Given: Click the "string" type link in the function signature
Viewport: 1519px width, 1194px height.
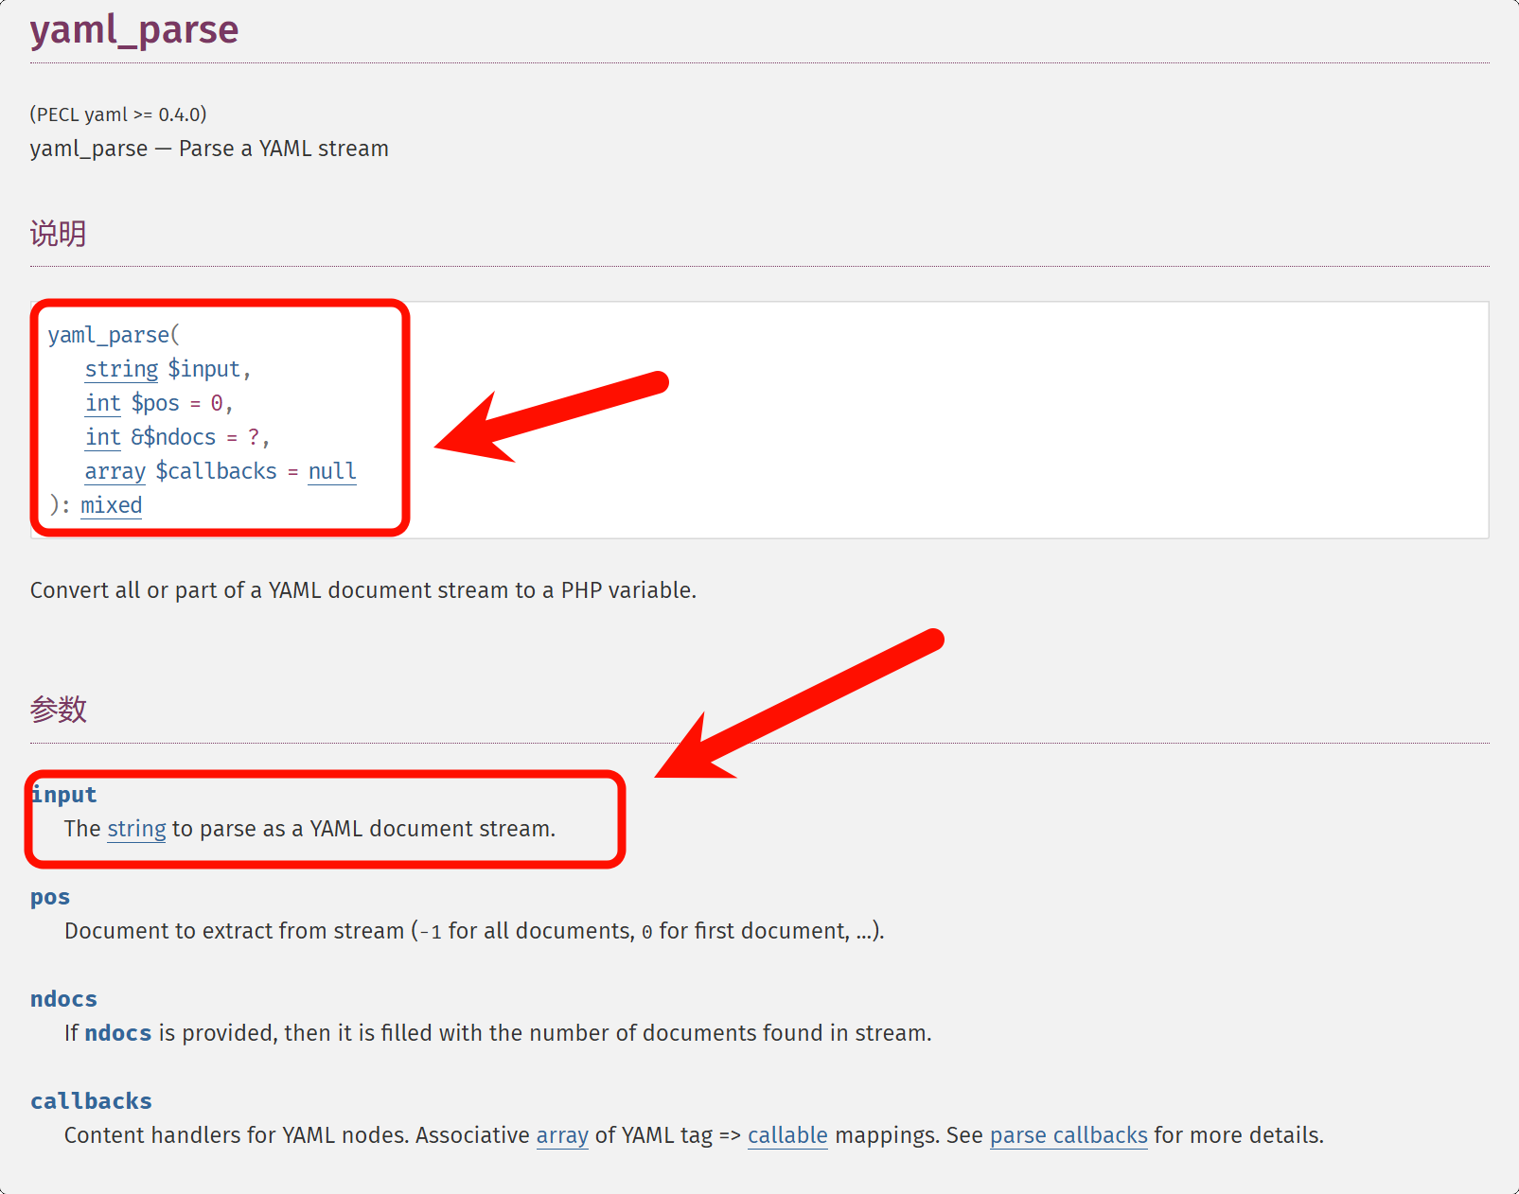Looking at the screenshot, I should (121, 369).
